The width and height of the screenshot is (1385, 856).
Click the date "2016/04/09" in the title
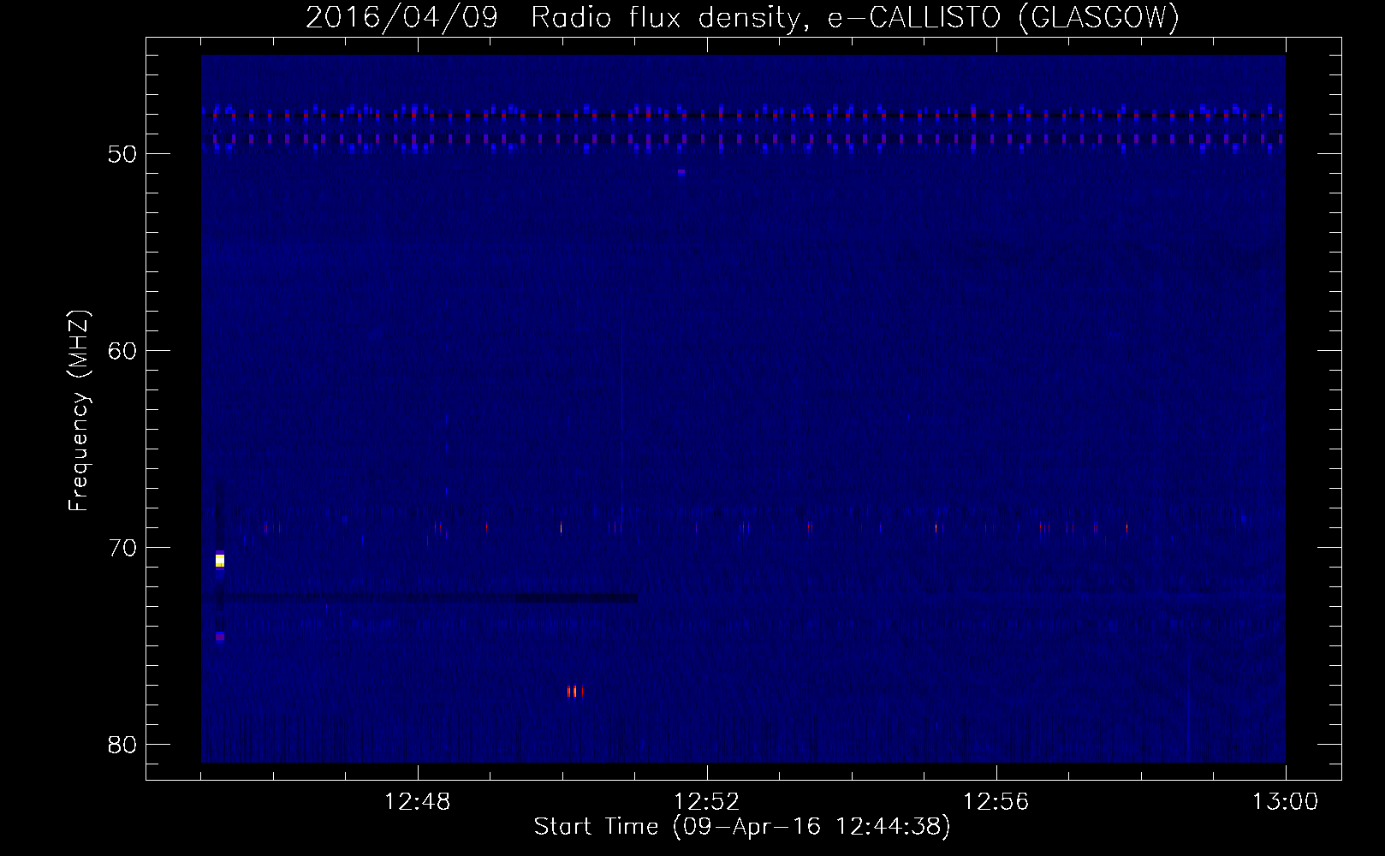pos(401,18)
